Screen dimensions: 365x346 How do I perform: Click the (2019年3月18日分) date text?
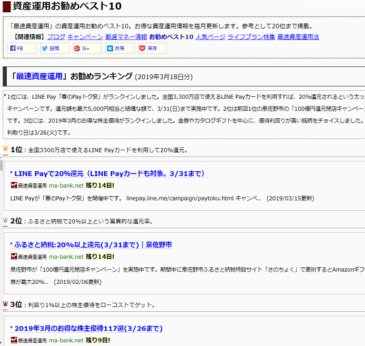click(164, 77)
